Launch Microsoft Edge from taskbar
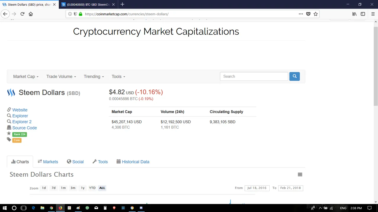378x212 pixels. click(33, 208)
